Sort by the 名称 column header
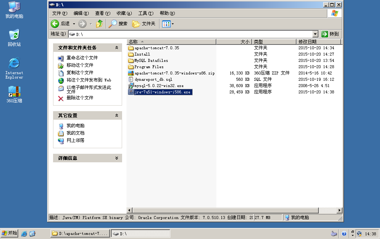 (171, 42)
